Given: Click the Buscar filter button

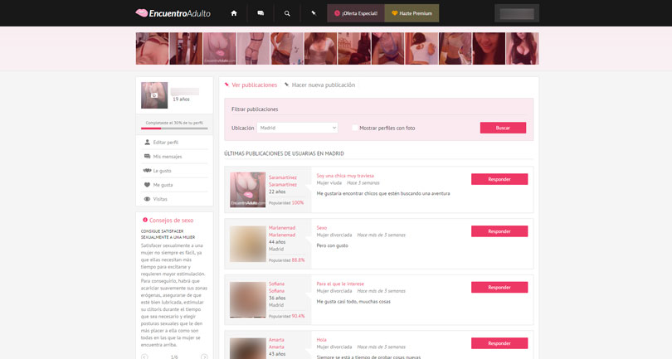Looking at the screenshot, I should (503, 128).
